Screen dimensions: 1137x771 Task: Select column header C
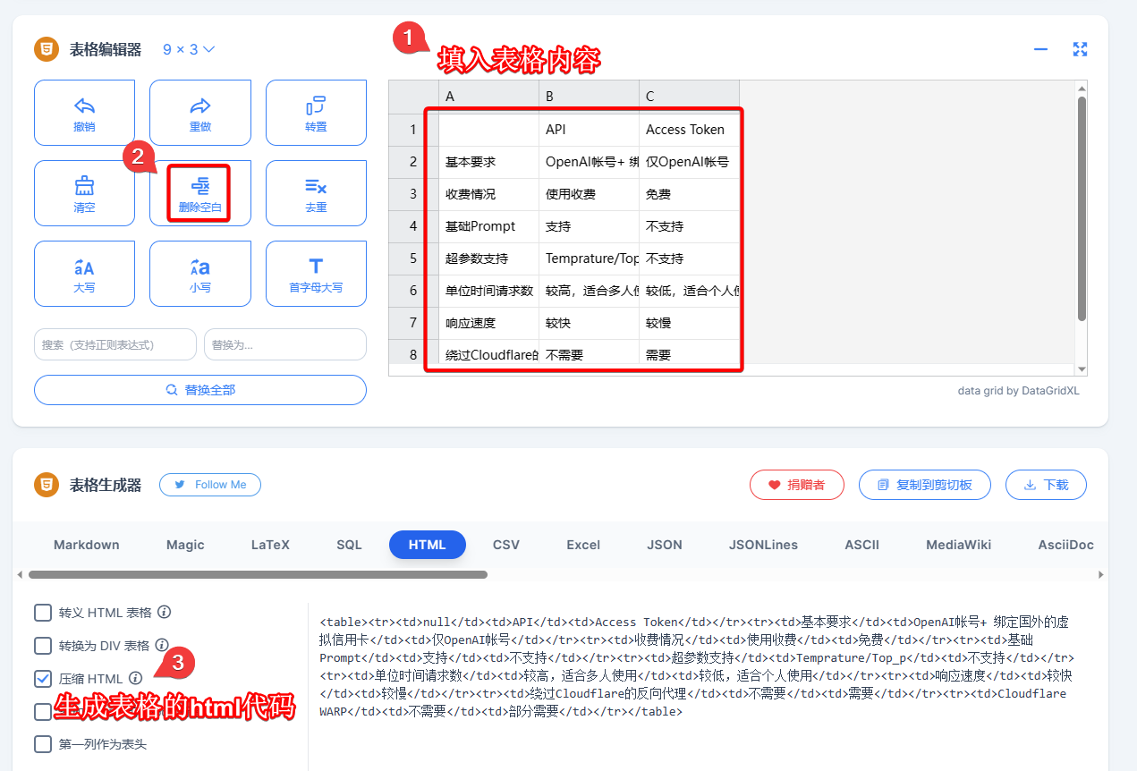689,96
